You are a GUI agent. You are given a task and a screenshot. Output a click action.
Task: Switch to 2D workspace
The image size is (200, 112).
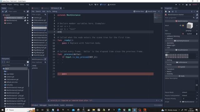[x=91, y=5]
